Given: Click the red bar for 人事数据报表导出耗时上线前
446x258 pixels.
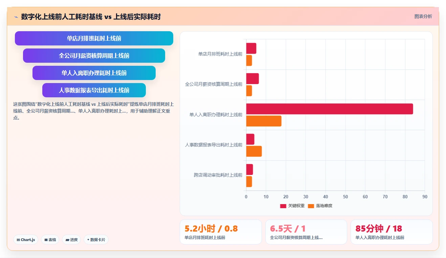Looking at the screenshot, I should point(250,139).
